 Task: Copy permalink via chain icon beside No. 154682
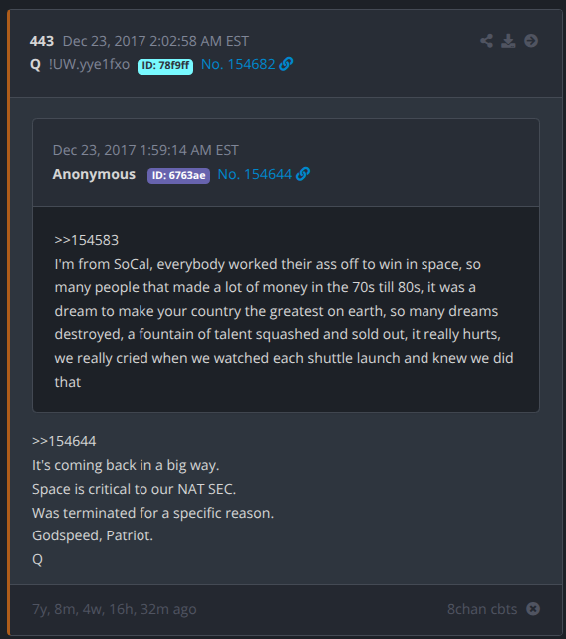[x=286, y=64]
